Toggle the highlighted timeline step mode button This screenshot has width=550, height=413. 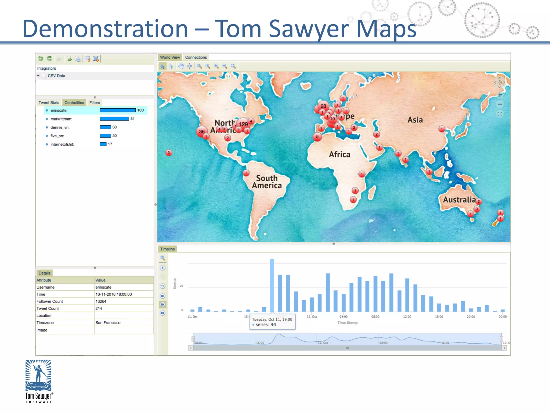pyautogui.click(x=162, y=305)
